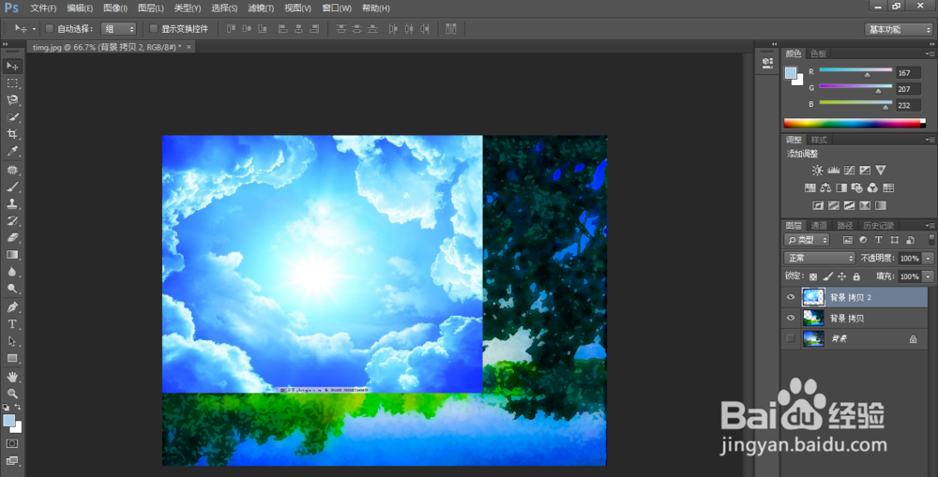Select the Horizontal Type tool

tap(12, 324)
